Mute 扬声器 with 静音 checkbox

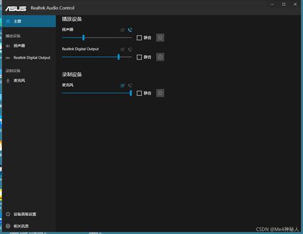139,38
